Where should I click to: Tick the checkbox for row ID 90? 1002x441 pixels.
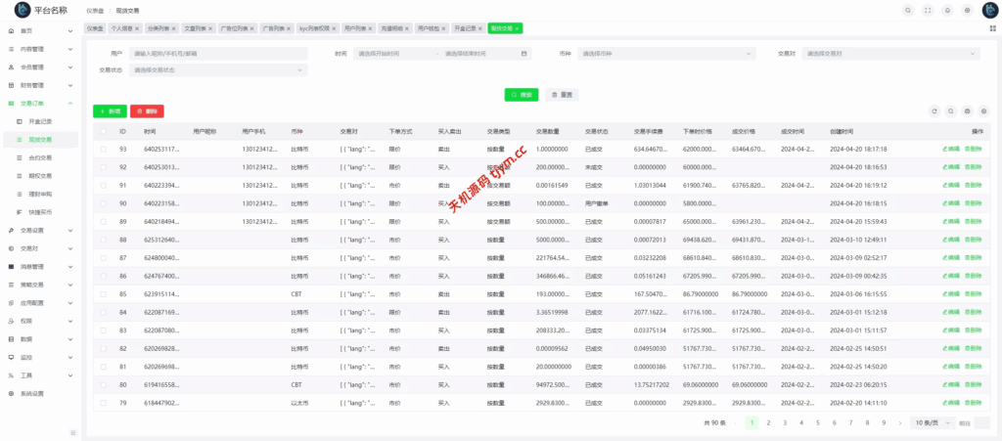103,203
